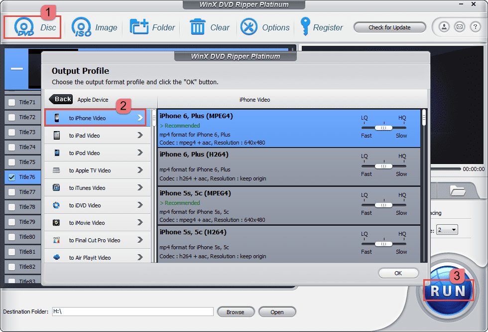This screenshot has height=332, width=488.
Task: Click the Register key icon
Action: [305, 26]
